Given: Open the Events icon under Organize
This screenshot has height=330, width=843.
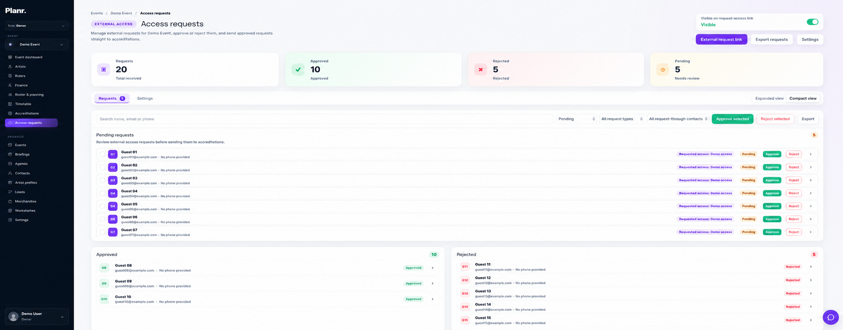Looking at the screenshot, I should [x=10, y=145].
